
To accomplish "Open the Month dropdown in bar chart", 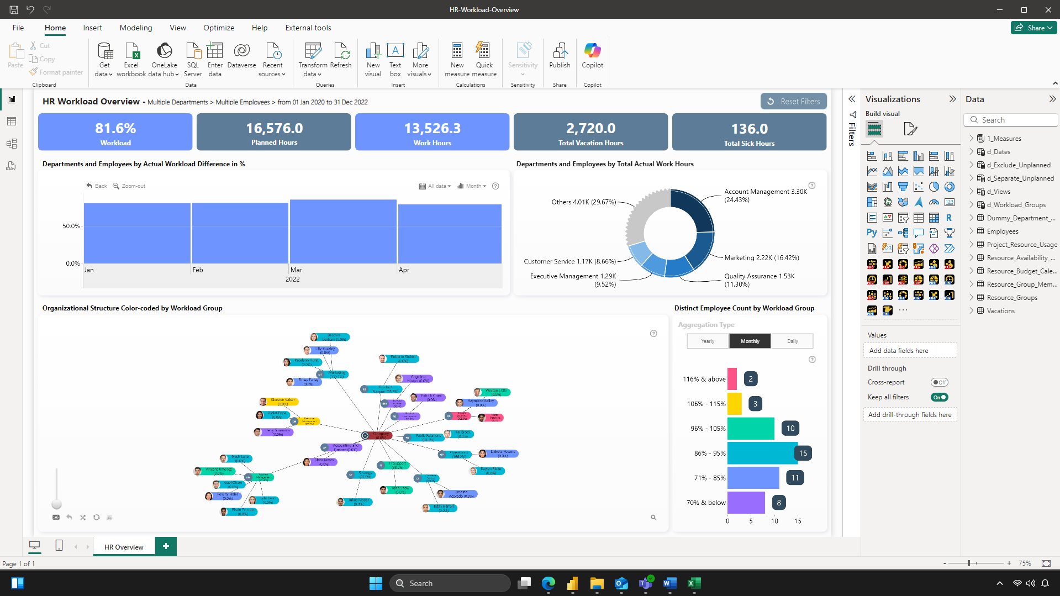I will tap(472, 186).
